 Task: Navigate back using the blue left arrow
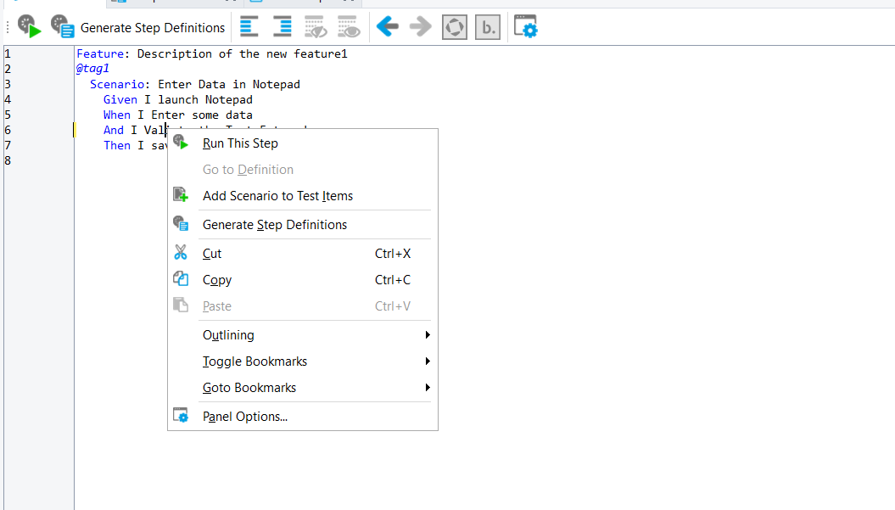(387, 26)
